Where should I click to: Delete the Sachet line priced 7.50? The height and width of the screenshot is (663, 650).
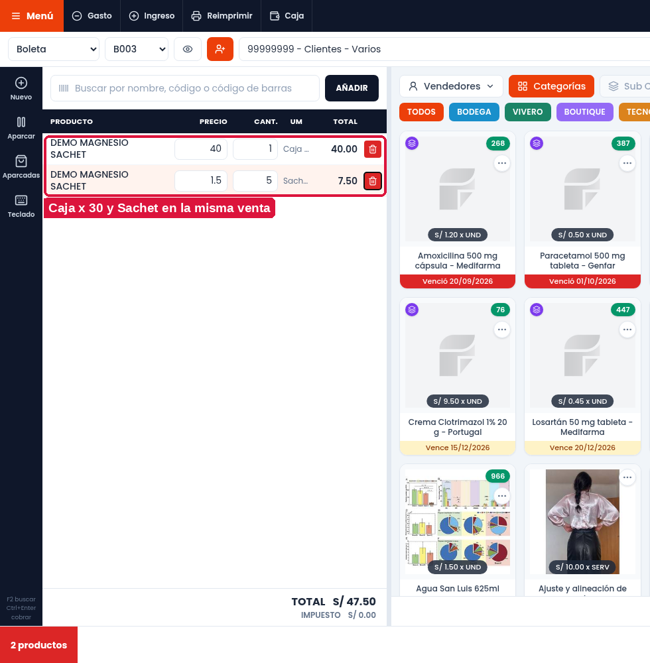(373, 181)
